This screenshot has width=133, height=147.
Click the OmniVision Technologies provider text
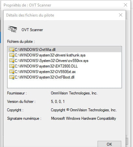pos(74,93)
